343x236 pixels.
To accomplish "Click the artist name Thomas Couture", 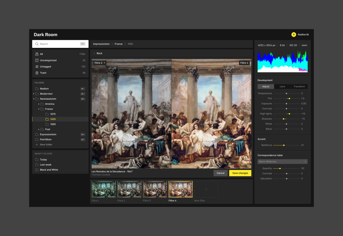I will (101, 175).
